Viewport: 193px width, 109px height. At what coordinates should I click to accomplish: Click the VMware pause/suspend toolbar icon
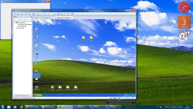click(38, 14)
